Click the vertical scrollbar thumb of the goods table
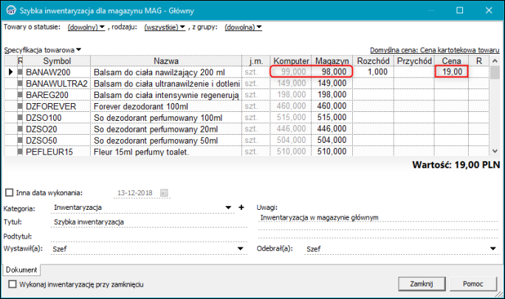Viewport: 505px width, 299px height. coord(495,72)
